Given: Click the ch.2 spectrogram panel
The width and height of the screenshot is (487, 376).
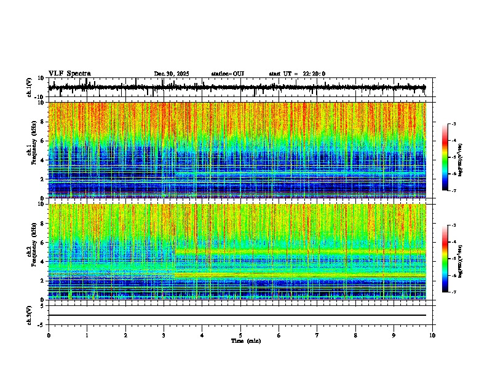Looking at the screenshot, I should [237, 252].
